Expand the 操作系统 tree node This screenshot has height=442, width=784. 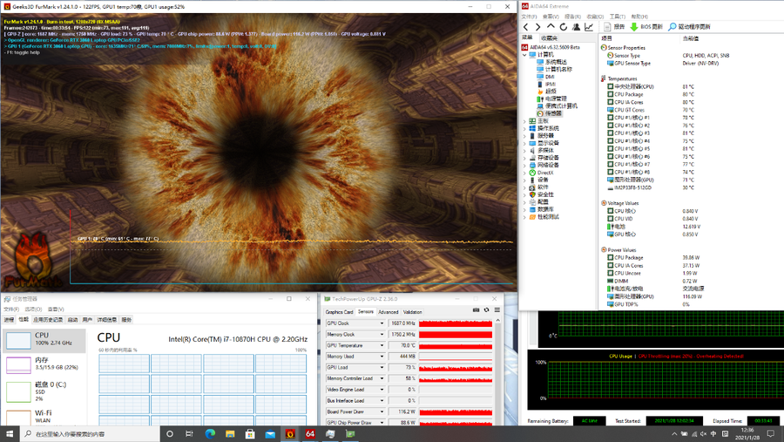524,129
